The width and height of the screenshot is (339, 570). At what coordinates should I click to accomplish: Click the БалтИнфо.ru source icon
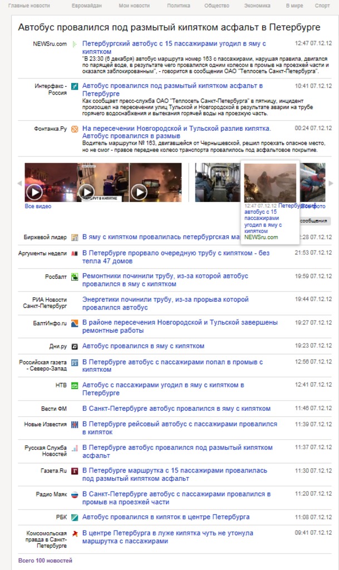pyautogui.click(x=75, y=323)
